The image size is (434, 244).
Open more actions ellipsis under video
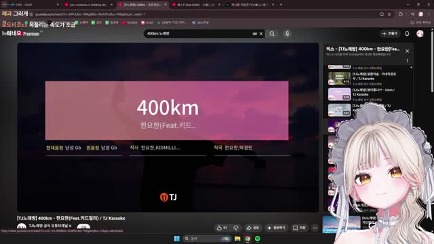click(315, 228)
